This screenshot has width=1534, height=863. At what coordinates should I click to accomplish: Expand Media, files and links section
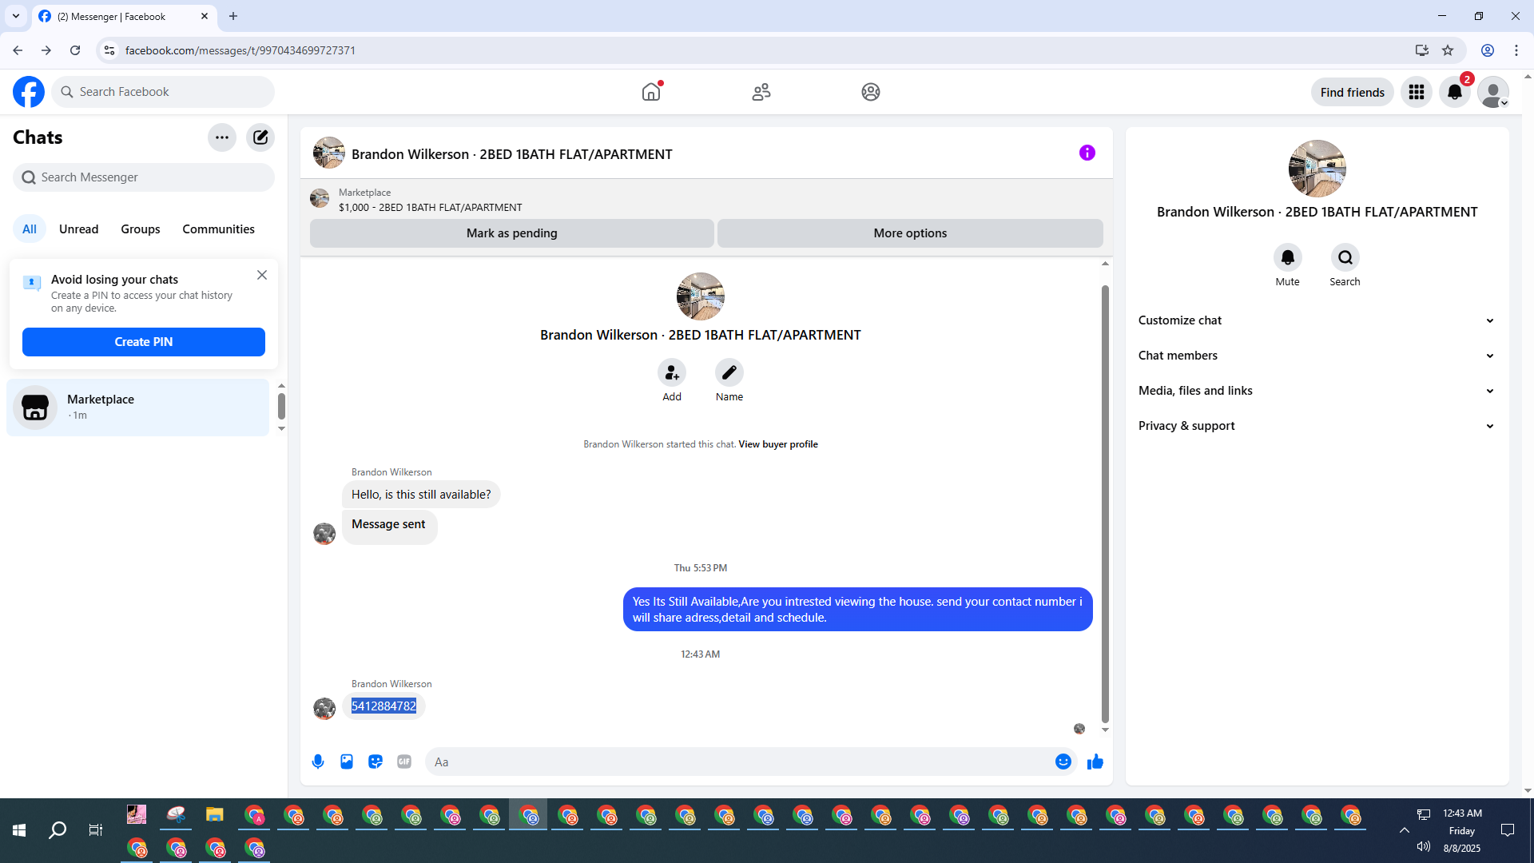(x=1316, y=391)
